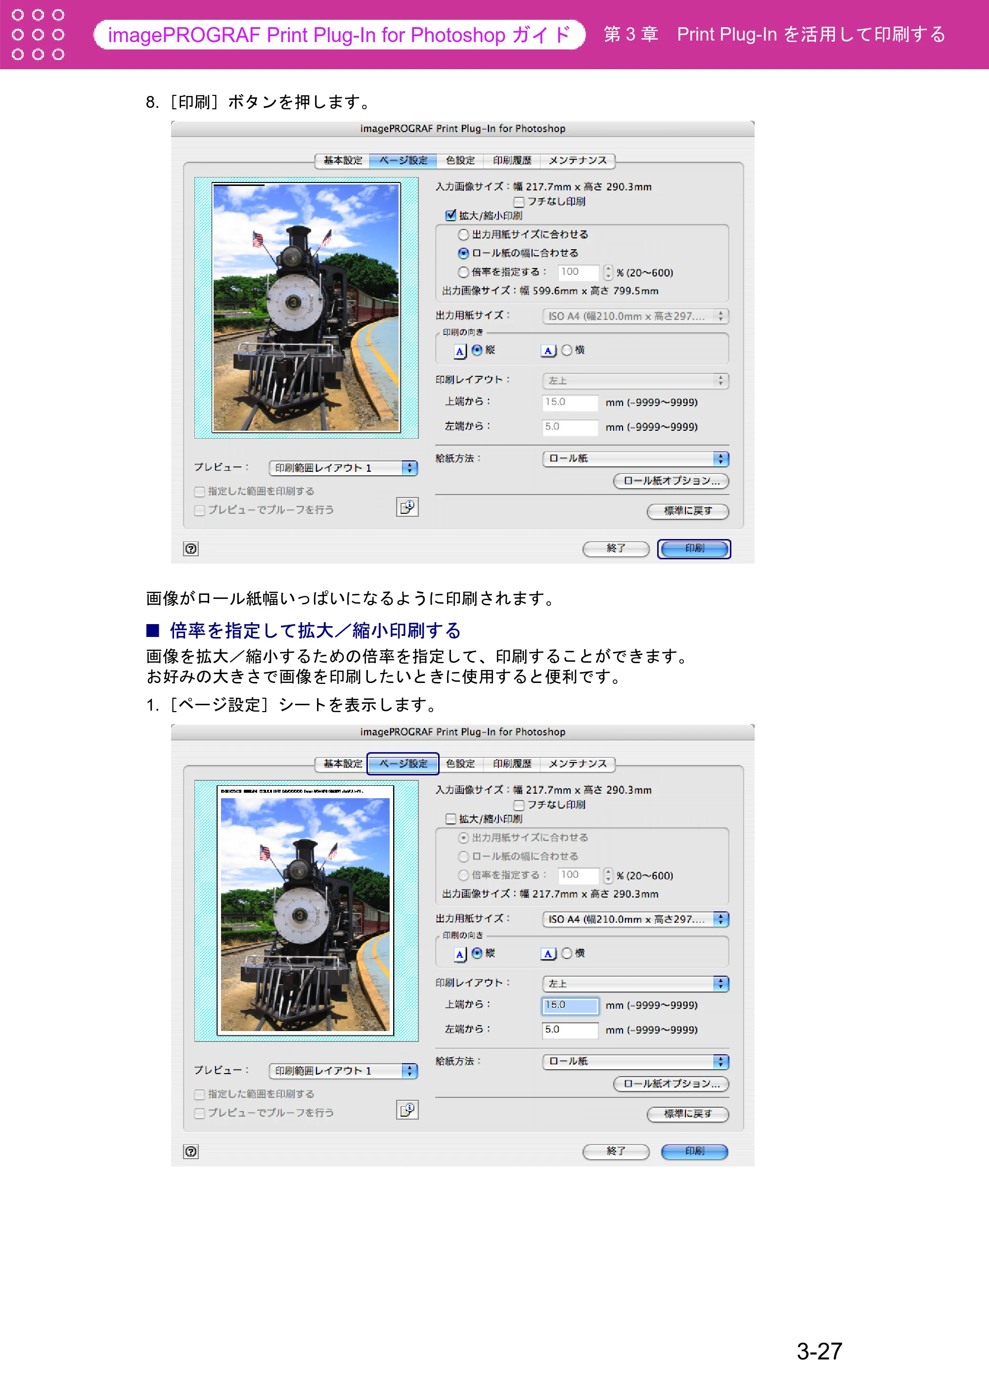Image resolution: width=989 pixels, height=1400 pixels.
Task: Click 終了 button in lower dialog
Action: tap(616, 1151)
